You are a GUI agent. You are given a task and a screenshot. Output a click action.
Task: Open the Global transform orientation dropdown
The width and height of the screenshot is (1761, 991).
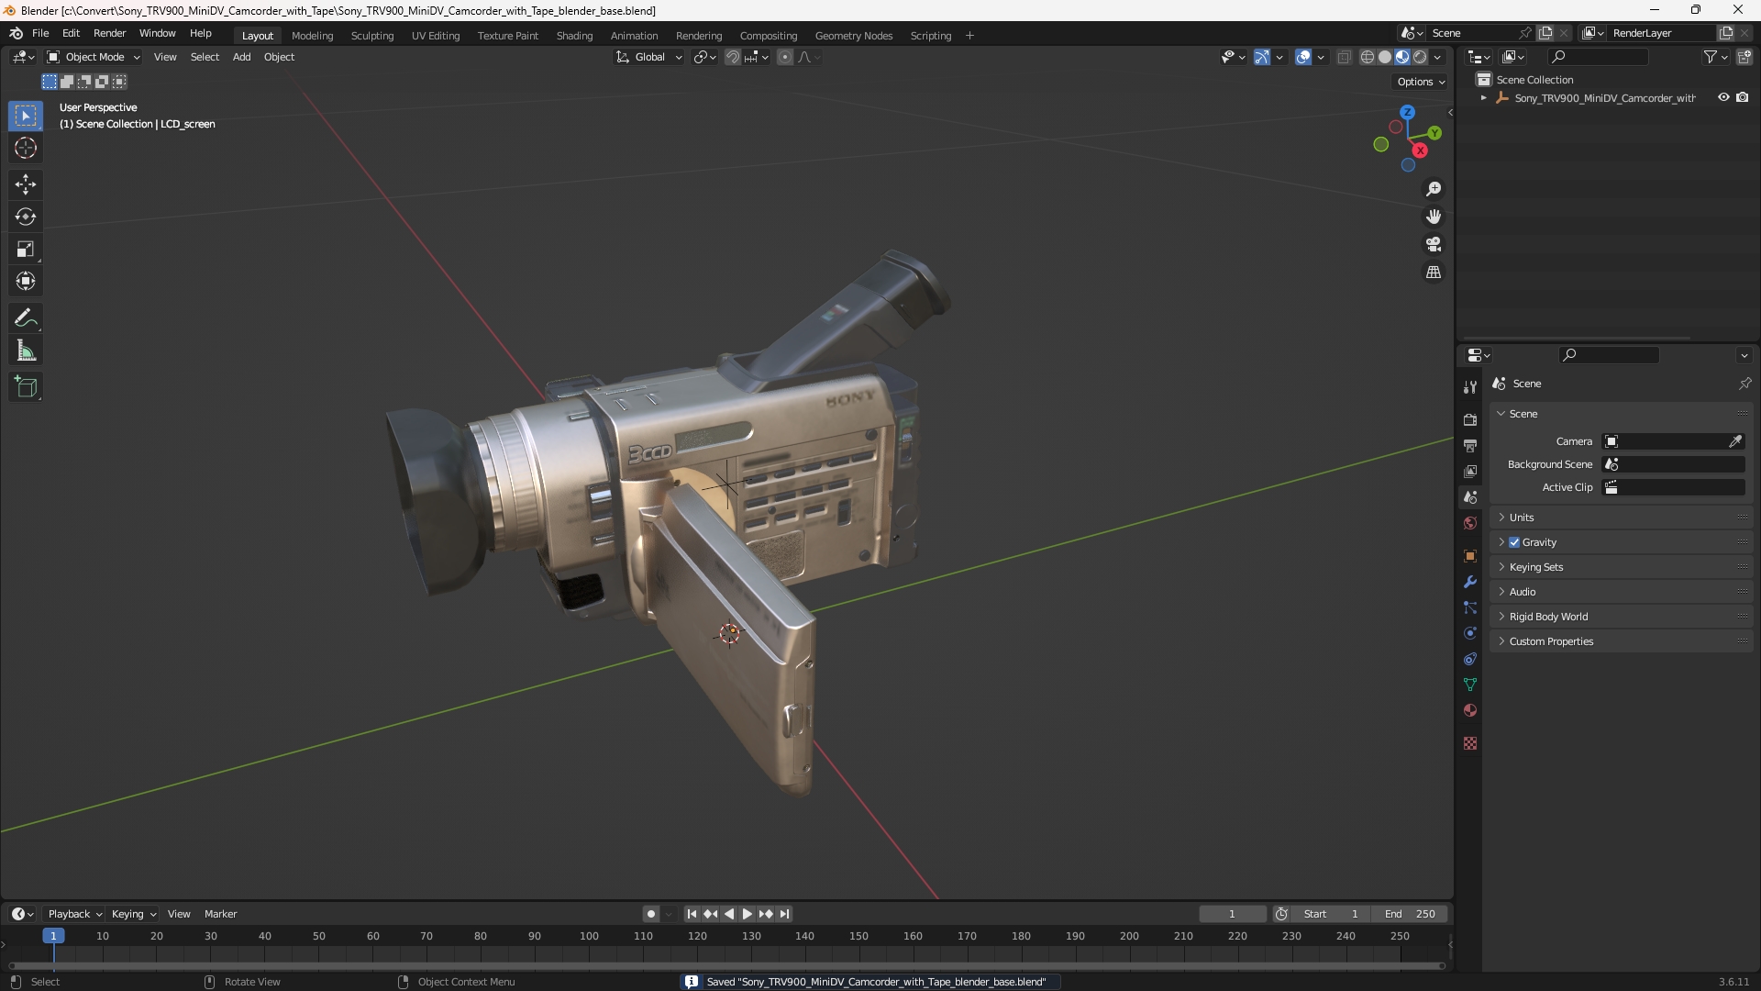point(649,57)
